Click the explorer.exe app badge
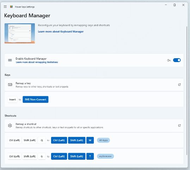 [x=105, y=156]
